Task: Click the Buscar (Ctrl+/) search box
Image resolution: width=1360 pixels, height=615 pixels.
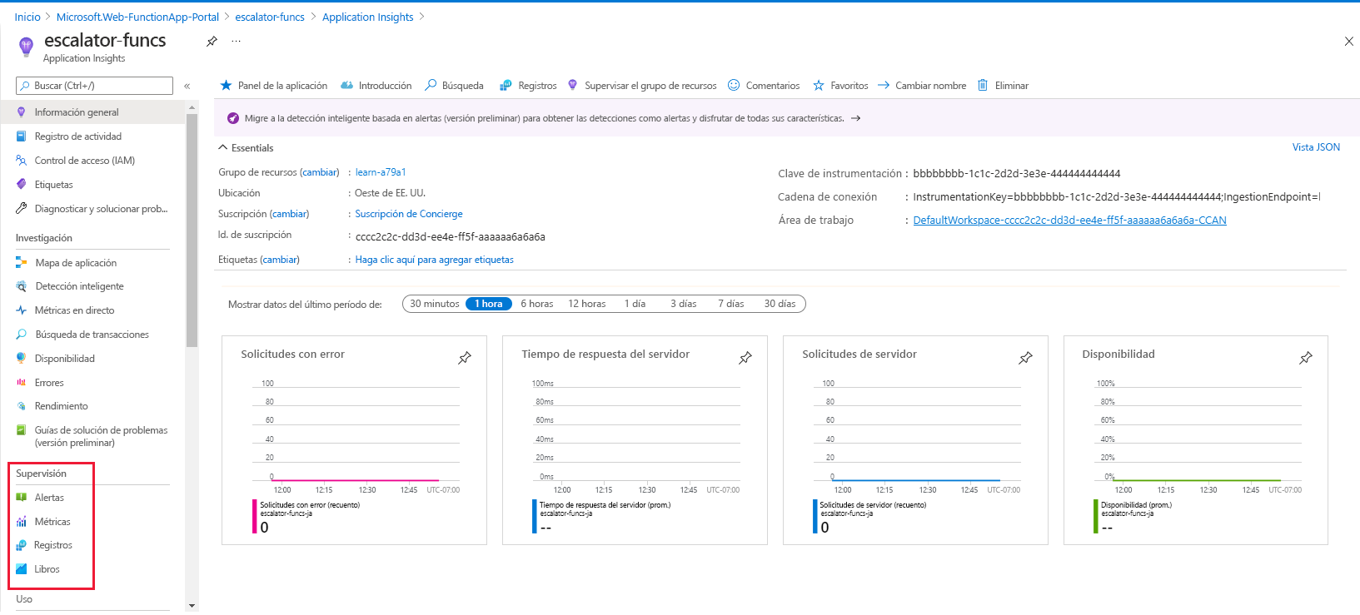Action: [x=94, y=86]
